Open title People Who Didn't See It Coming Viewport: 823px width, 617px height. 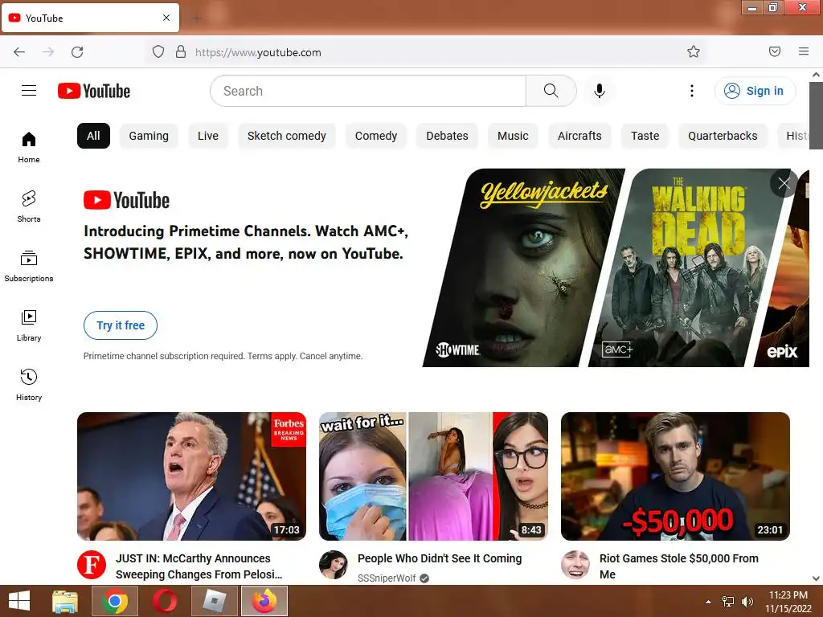click(440, 559)
